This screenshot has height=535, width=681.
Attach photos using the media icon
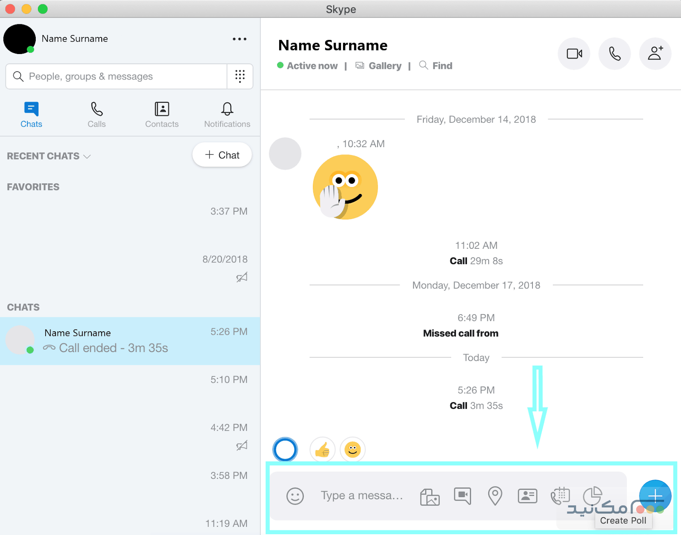[x=430, y=495]
